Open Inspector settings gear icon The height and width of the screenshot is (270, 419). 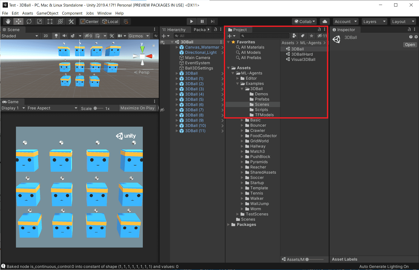pos(416,37)
